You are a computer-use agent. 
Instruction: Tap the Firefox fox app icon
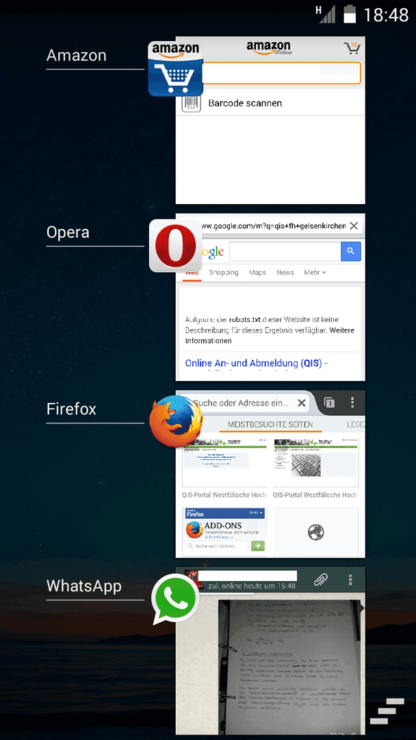(x=176, y=421)
